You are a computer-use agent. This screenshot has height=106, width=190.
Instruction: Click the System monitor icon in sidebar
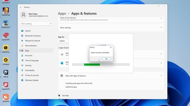(22, 31)
